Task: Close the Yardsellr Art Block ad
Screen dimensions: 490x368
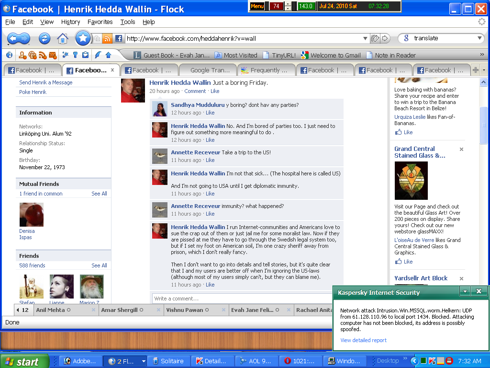Action: 461,278
